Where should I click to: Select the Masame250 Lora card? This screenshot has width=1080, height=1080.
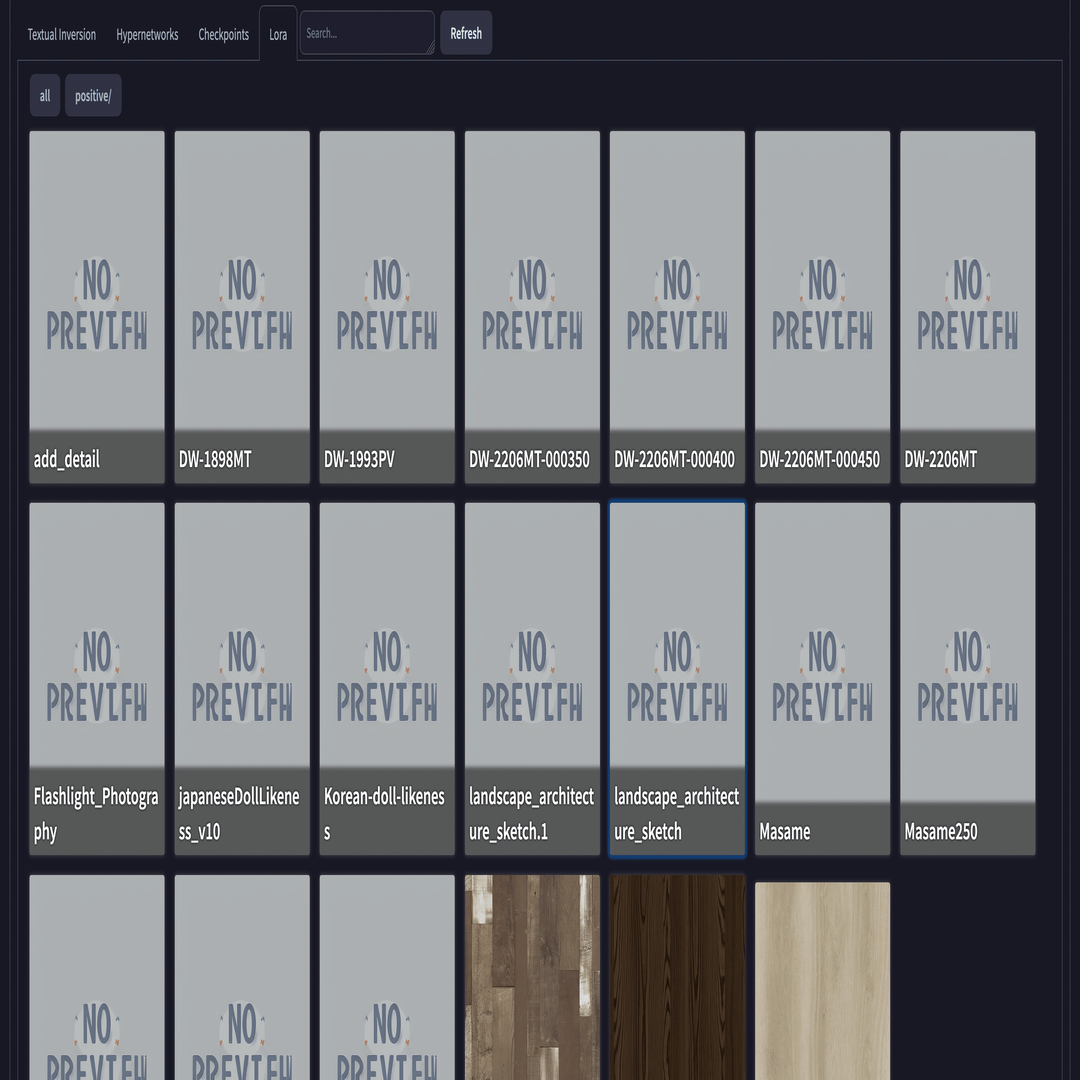968,679
